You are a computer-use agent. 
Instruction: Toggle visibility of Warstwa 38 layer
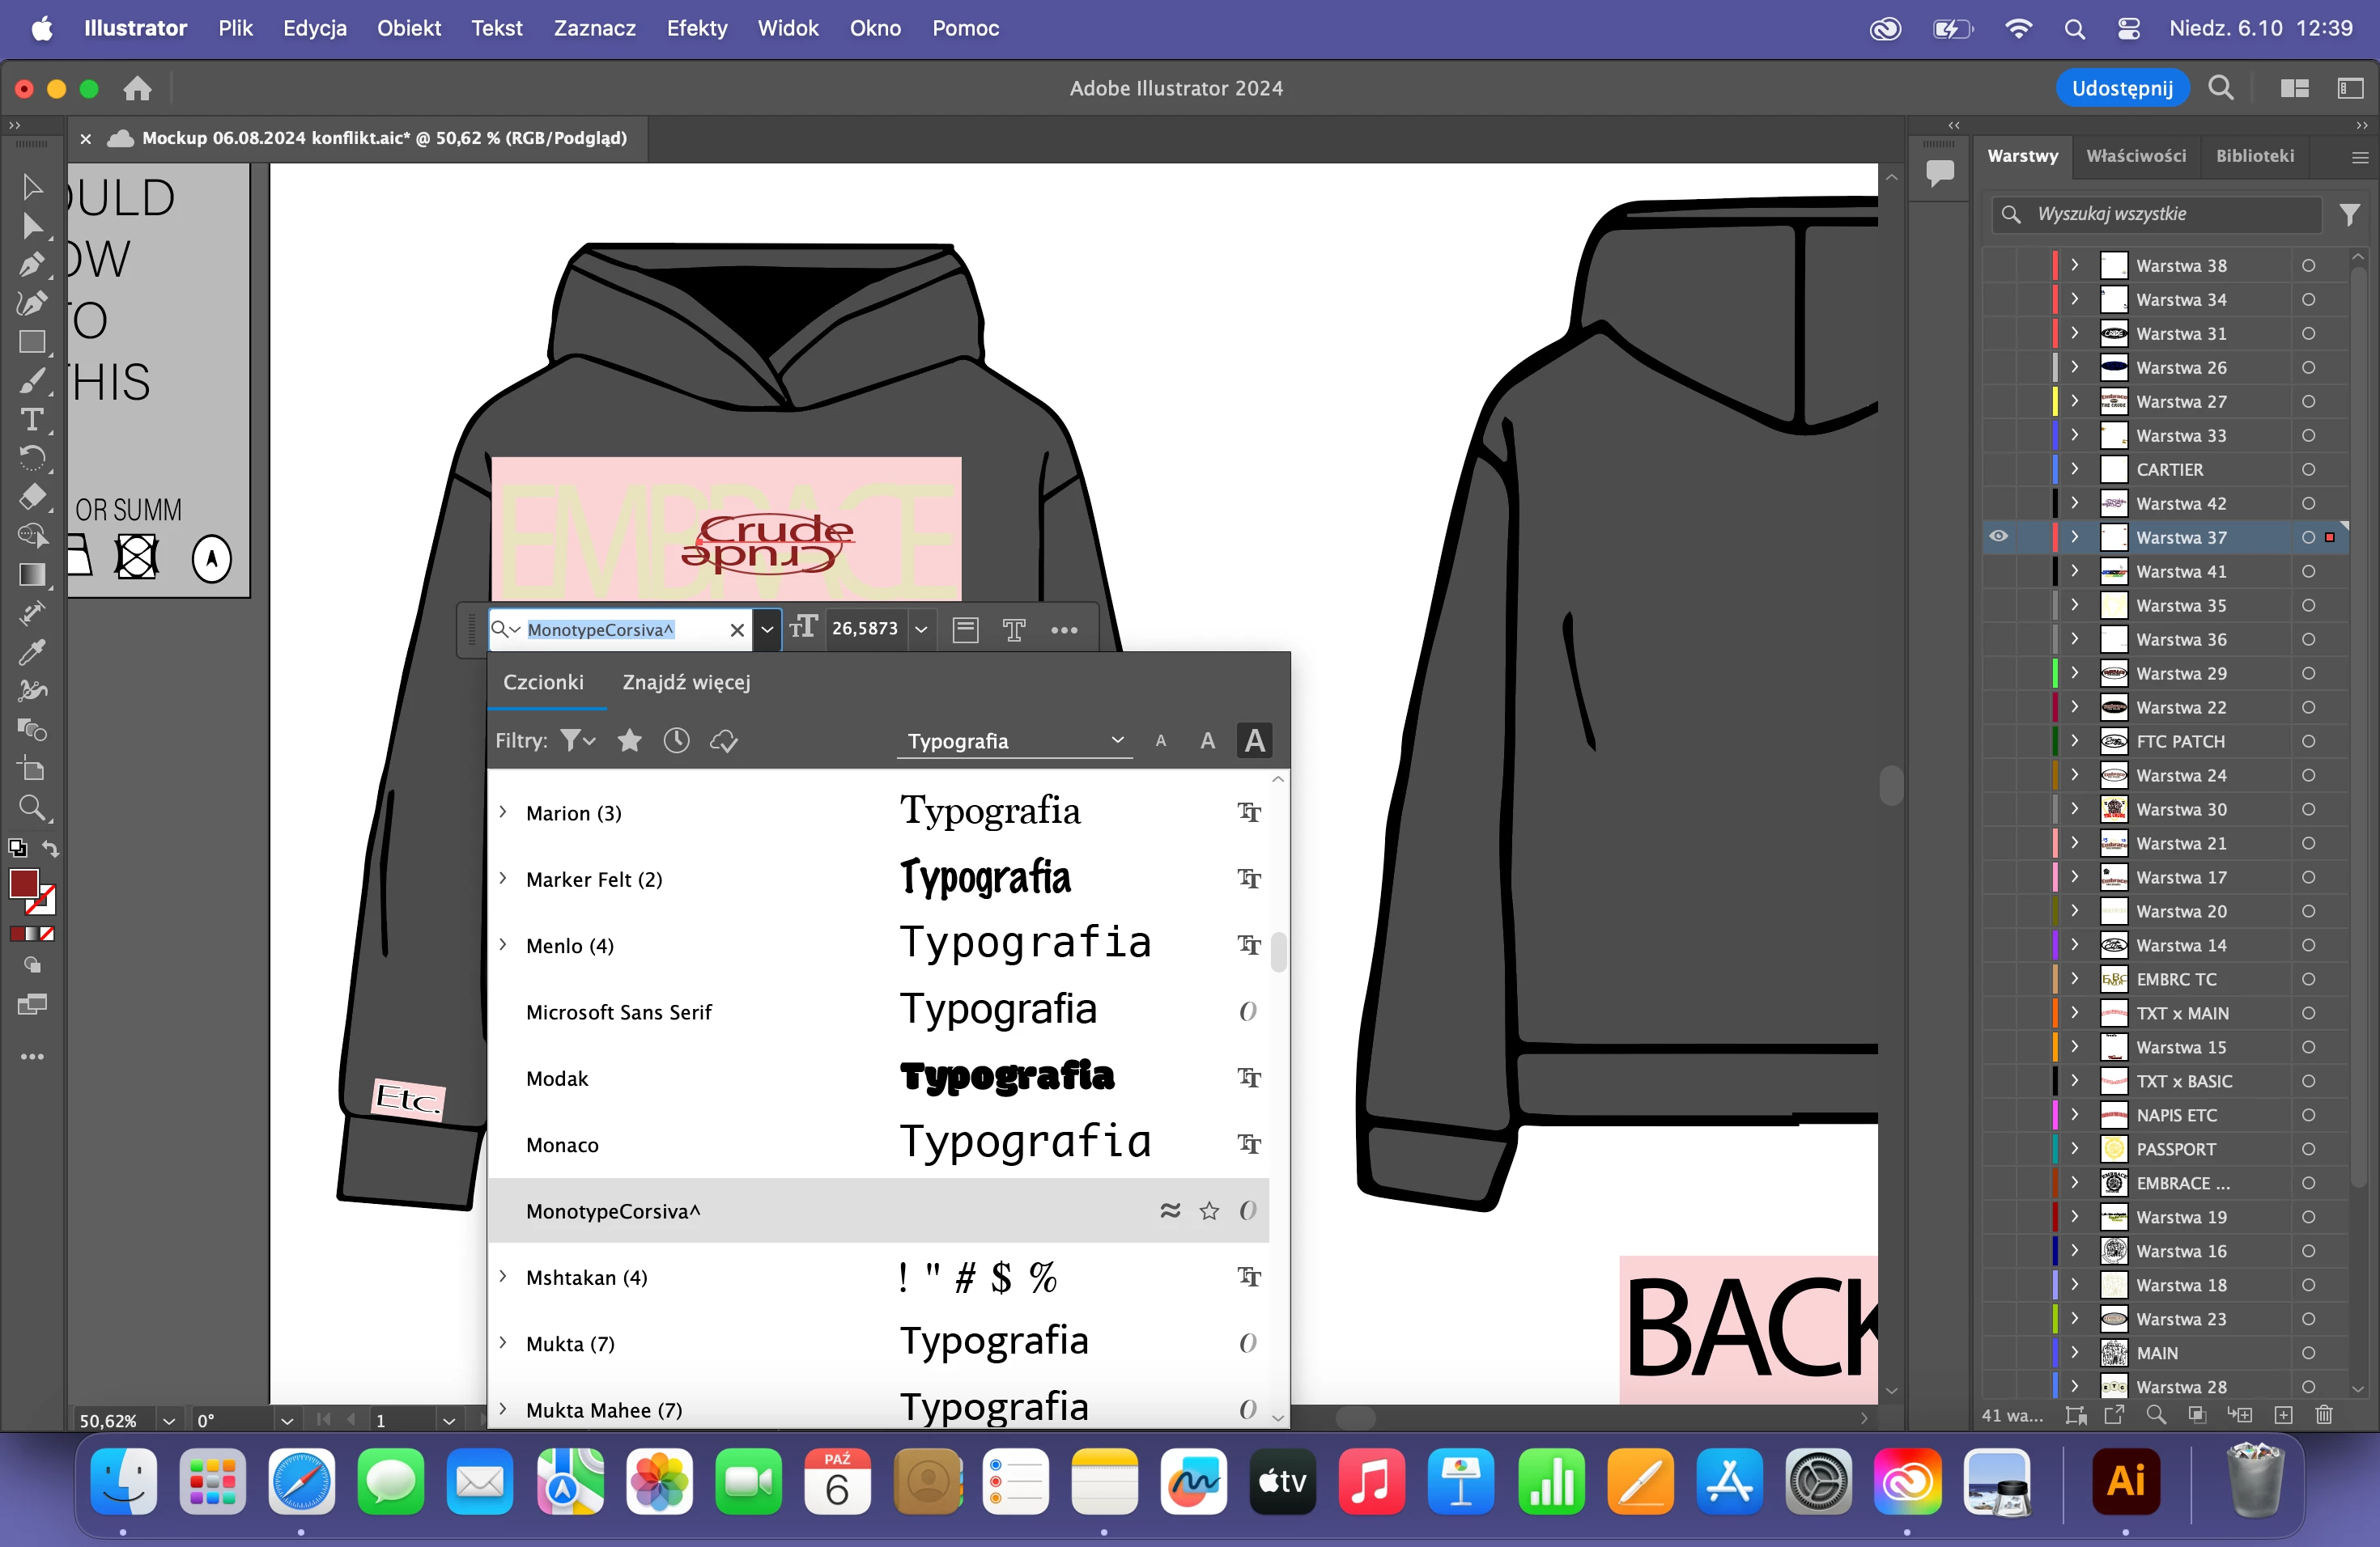point(1998,266)
